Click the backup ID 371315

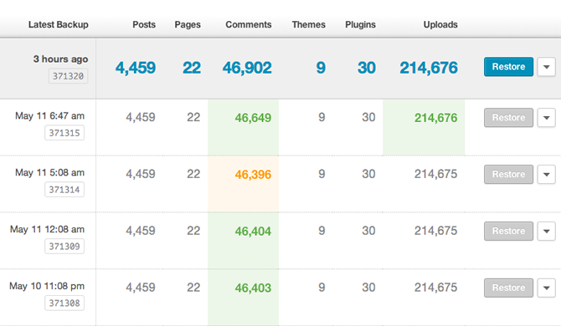coord(64,133)
